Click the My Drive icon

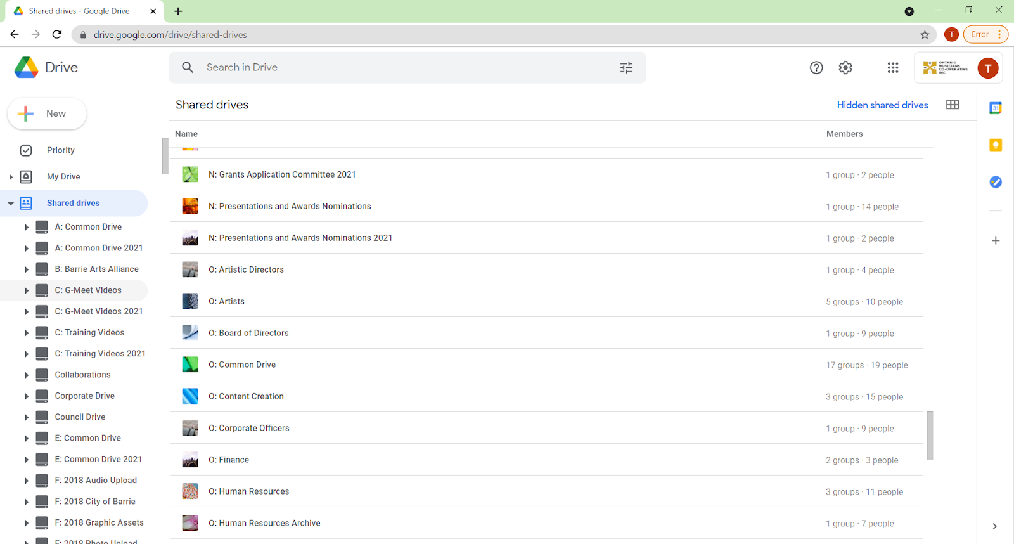click(26, 177)
